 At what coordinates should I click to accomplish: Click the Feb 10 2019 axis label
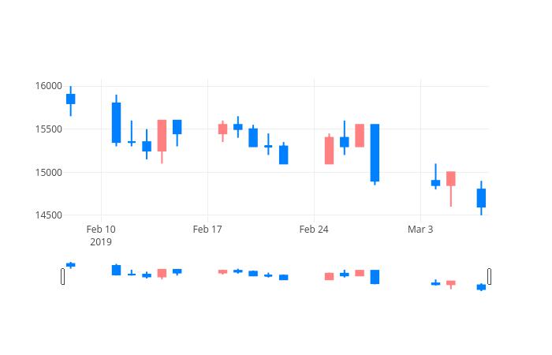pyautogui.click(x=101, y=236)
